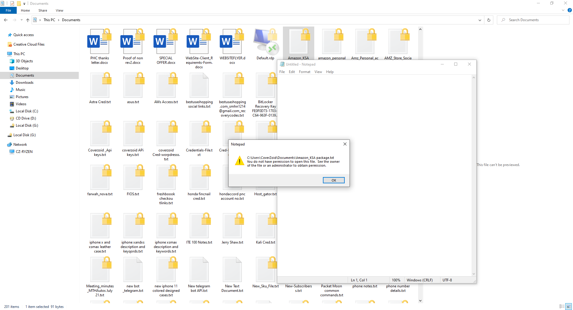
Task: Click the file list scroll down arrow
Action: [x=420, y=301]
